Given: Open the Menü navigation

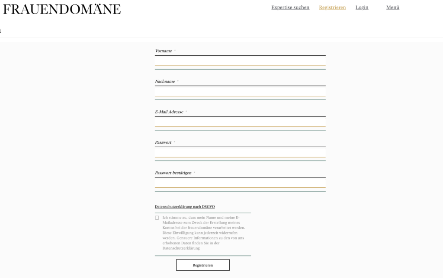Looking at the screenshot, I should [x=392, y=7].
